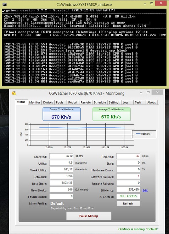
Task: Click the Default miner profile text
Action: pyautogui.click(x=57, y=203)
